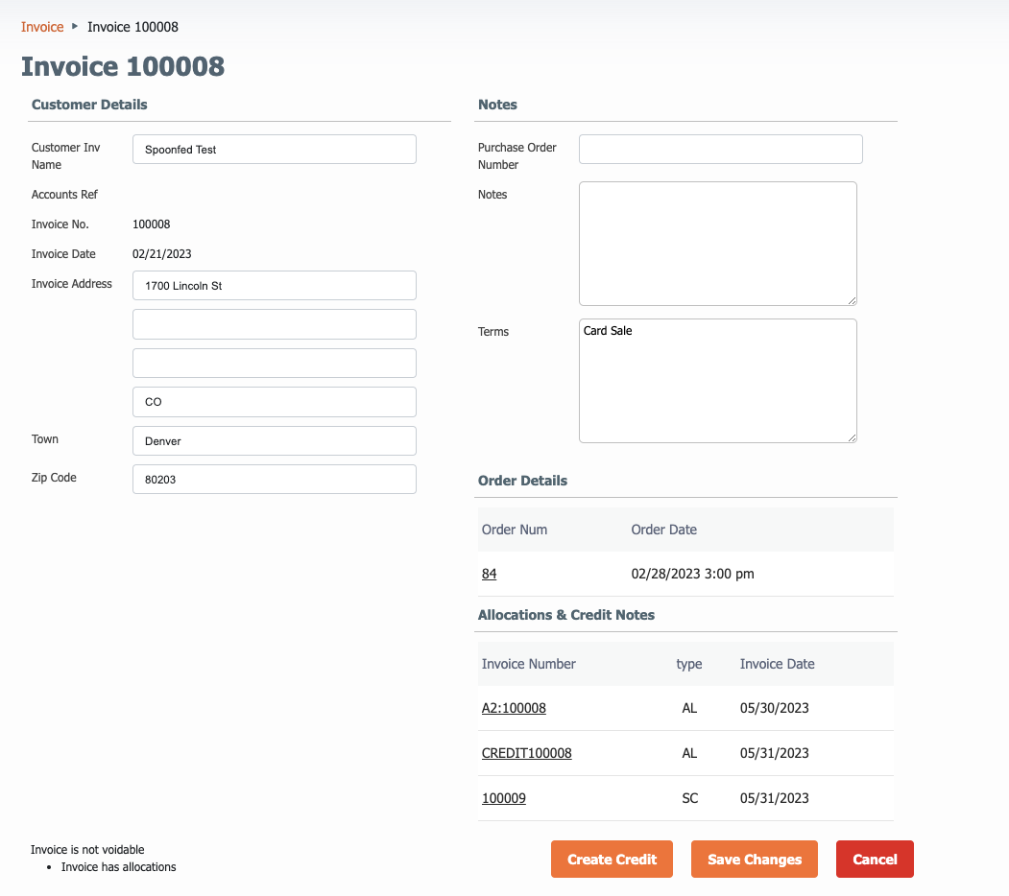Select the empty second address line field
Image resolution: width=1009 pixels, height=896 pixels.
275,324
